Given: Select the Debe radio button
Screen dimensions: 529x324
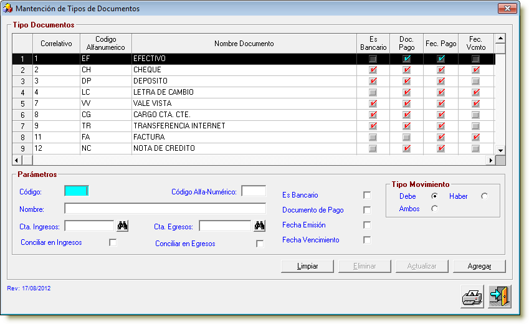Looking at the screenshot, I should 434,196.
